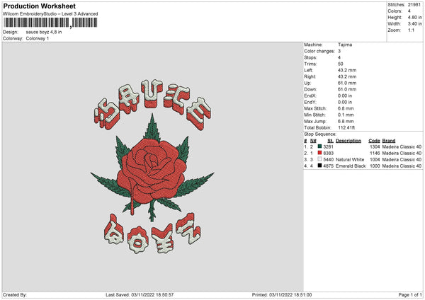This screenshot has height=300, width=425.
Task: Click the Zoom value 1:1
Action: point(411,30)
